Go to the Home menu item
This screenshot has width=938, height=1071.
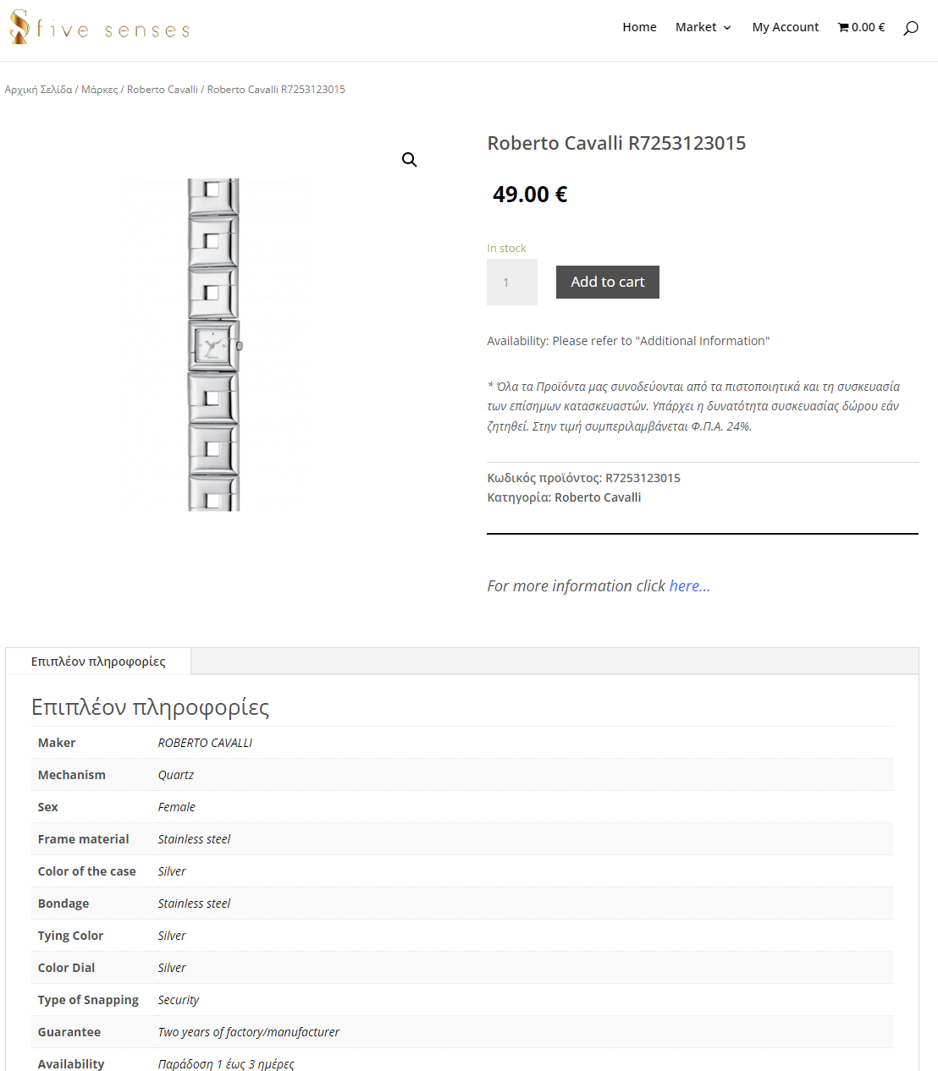pyautogui.click(x=639, y=27)
